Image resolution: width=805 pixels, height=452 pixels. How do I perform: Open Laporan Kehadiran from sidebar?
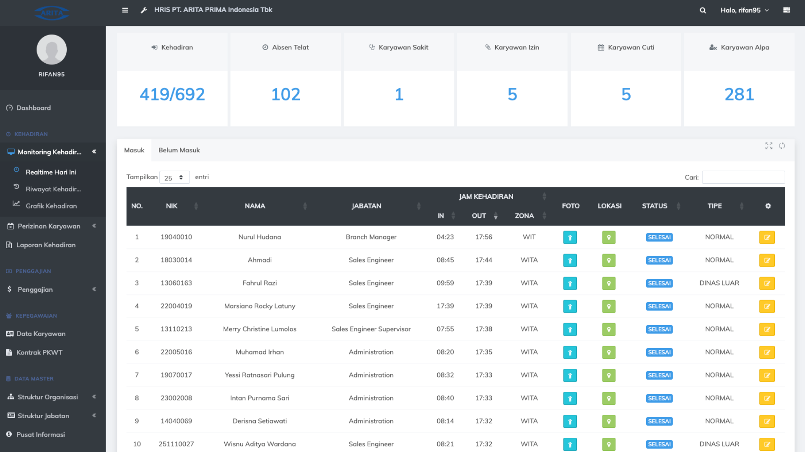[x=46, y=245]
